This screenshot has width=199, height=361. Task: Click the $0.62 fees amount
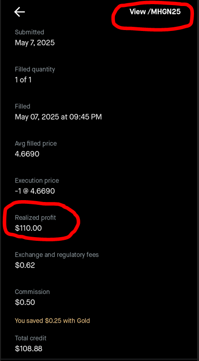point(25,265)
